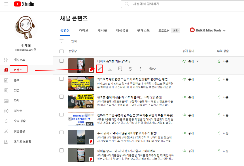Click the dollar icon in 카카오톡 video row
The width and height of the screenshot is (244, 166).
point(219,79)
